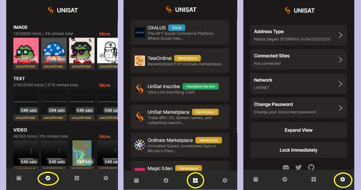The width and height of the screenshot is (361, 190).
Task: Click Marketplace tag beside TeleOrdinal
Action: click(188, 58)
